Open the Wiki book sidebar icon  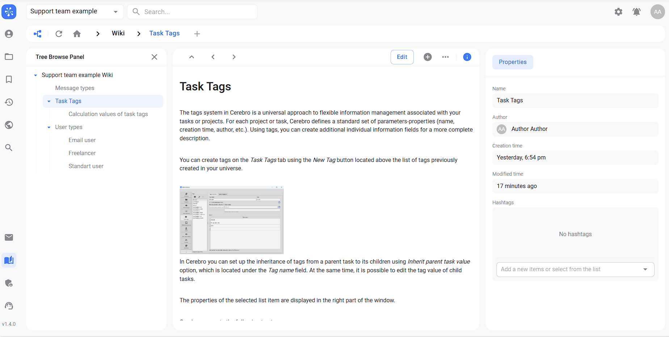(9, 260)
